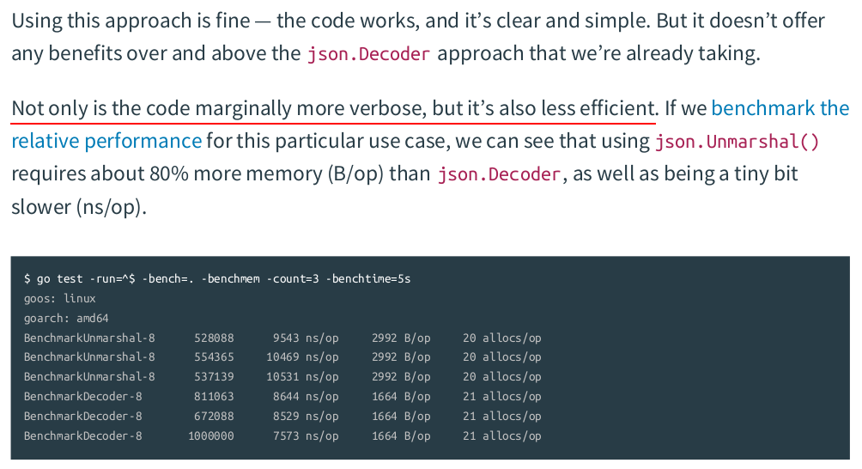The height and width of the screenshot is (469, 862).
Task: Click the last BenchmarkDecoder-8 row name
Action: point(82,436)
